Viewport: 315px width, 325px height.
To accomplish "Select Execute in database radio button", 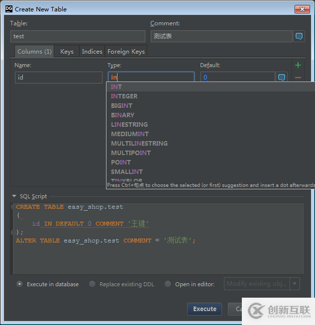I will (20, 284).
